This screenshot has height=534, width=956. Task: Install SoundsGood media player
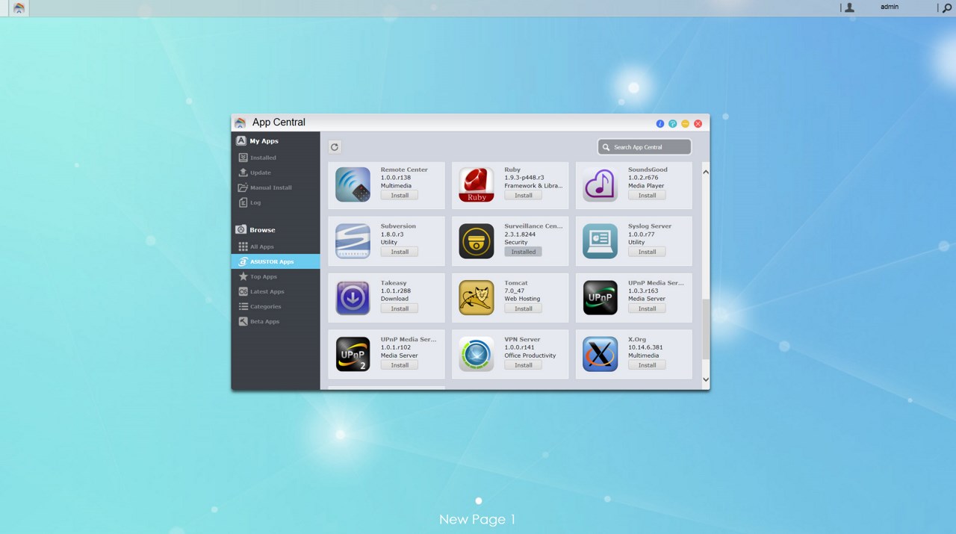[x=647, y=196]
